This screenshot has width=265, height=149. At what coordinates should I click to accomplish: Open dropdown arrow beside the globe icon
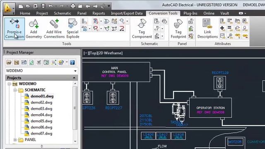coord(67,62)
